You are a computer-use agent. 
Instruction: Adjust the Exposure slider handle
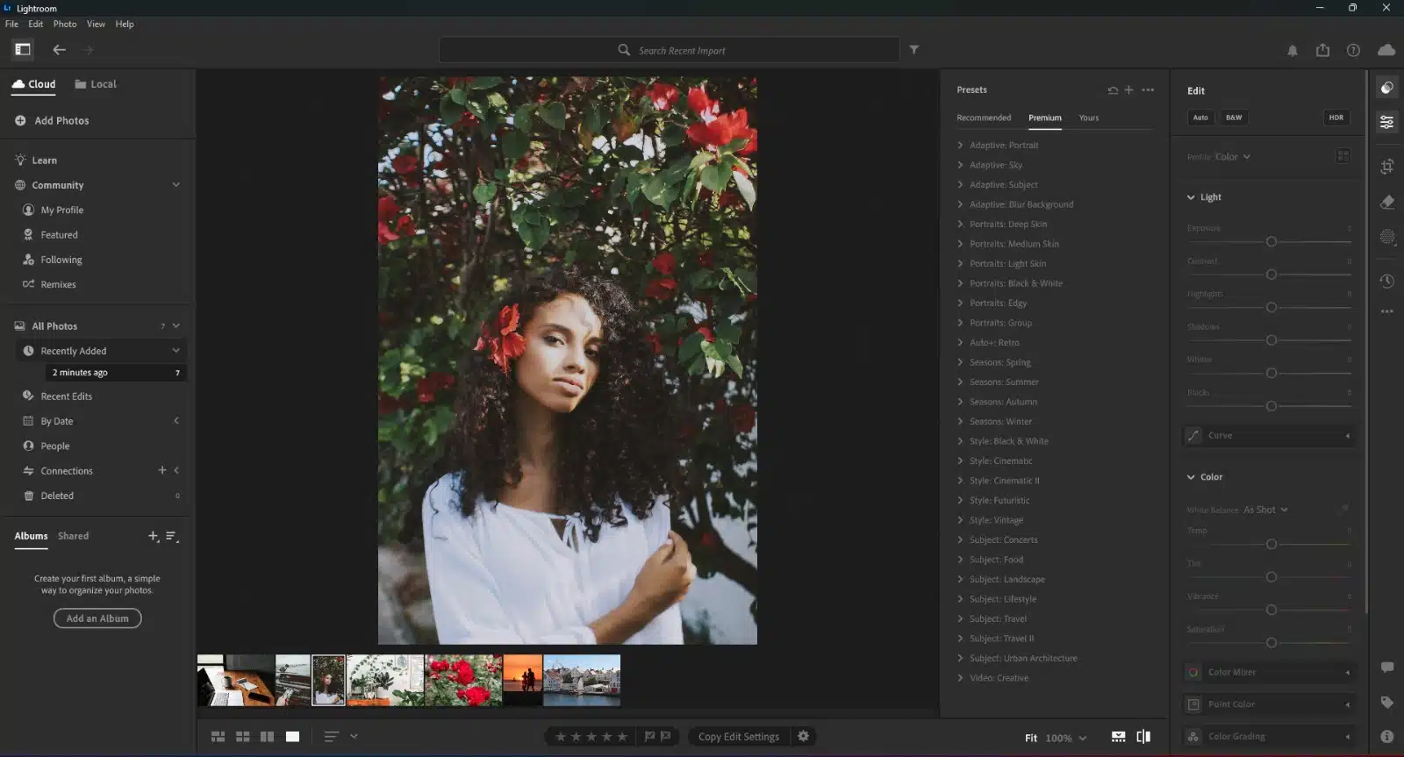pyautogui.click(x=1271, y=241)
